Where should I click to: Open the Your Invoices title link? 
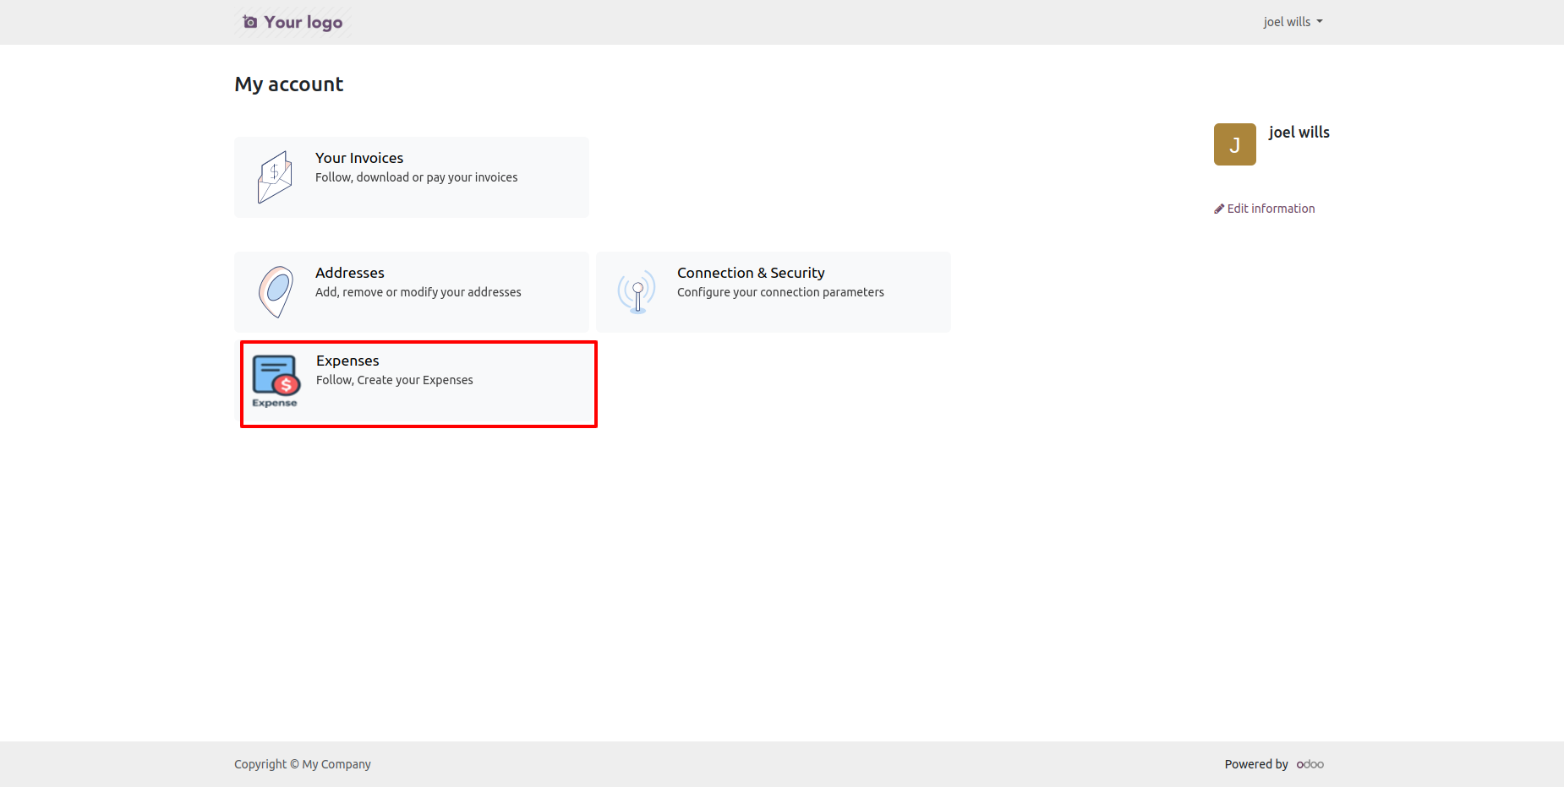pos(359,158)
